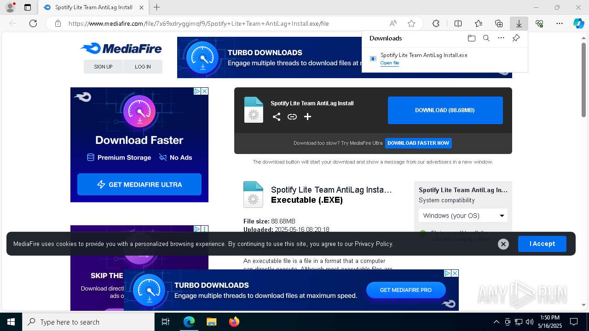
Task: Open Task View on taskbar
Action: 166,322
